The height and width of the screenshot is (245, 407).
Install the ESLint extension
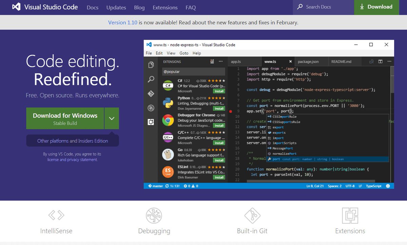pyautogui.click(x=219, y=177)
